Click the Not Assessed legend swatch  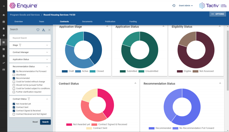click(x=196, y=71)
